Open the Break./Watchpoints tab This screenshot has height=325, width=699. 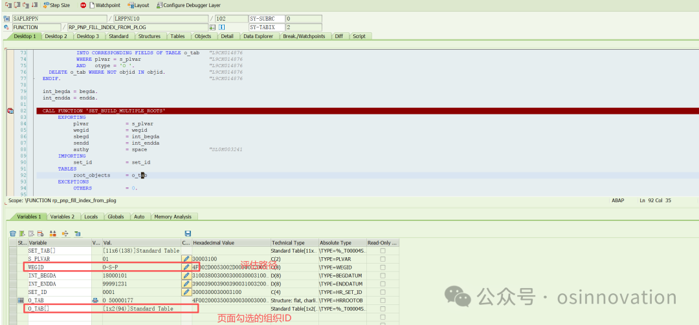point(304,36)
